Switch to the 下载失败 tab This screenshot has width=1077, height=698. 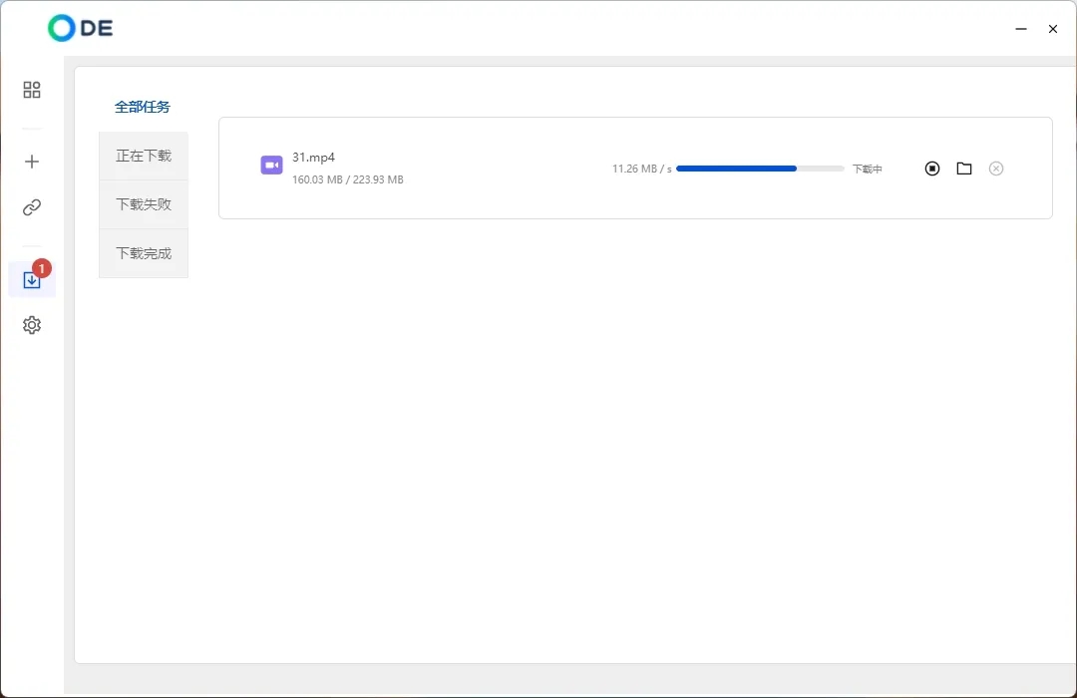pyautogui.click(x=144, y=204)
